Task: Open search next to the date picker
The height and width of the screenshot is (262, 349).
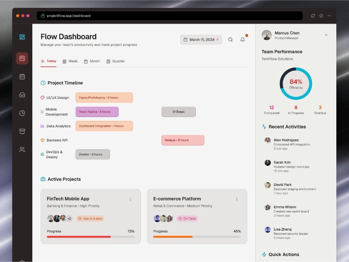Action: [230, 39]
